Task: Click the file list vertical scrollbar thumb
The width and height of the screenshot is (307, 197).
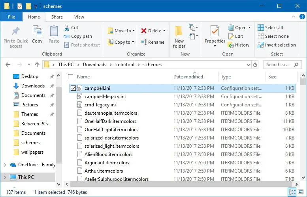Action: (x=303, y=82)
